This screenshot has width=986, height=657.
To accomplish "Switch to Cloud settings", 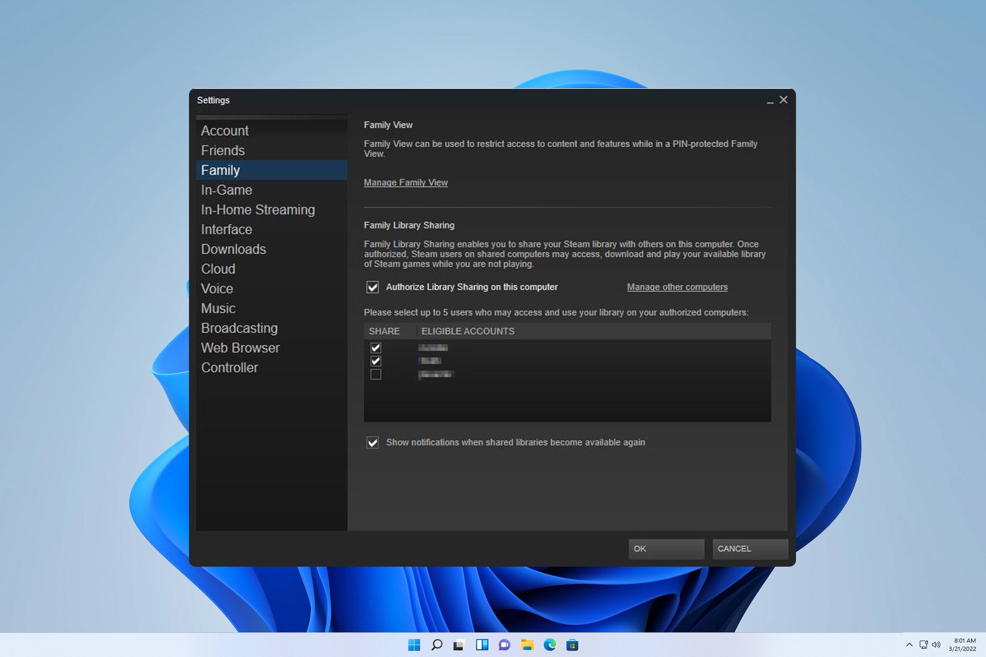I will click(x=272, y=269).
